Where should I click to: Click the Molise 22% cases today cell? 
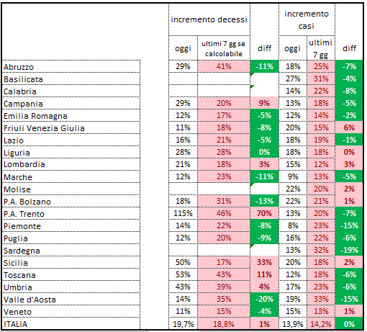click(293, 189)
